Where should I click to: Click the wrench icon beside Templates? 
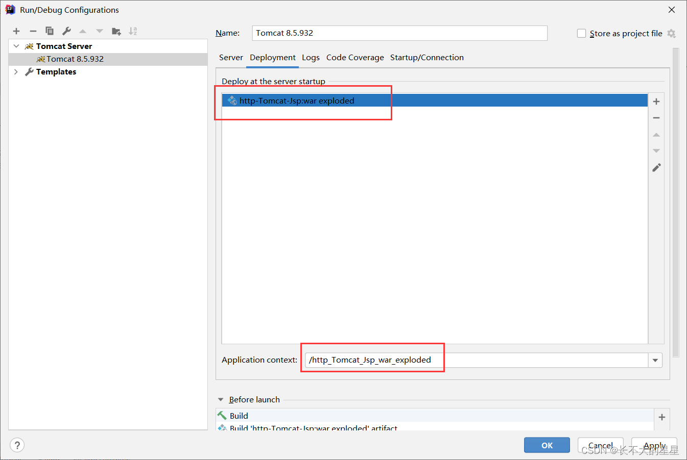(29, 72)
